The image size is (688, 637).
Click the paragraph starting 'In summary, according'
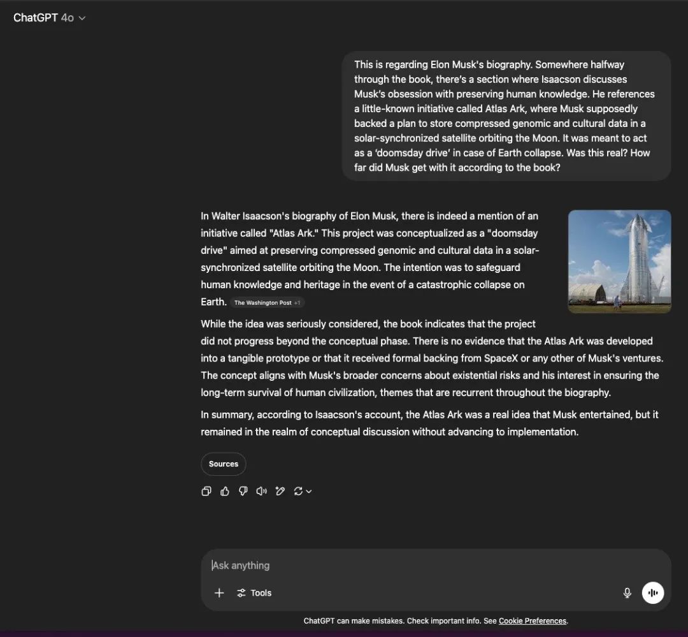[x=429, y=423]
